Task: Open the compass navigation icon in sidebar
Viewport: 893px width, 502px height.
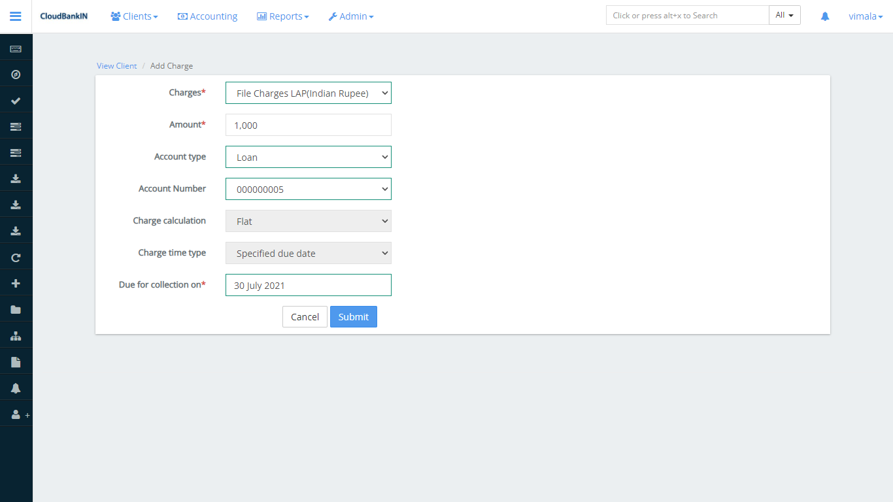Action: tap(16, 75)
